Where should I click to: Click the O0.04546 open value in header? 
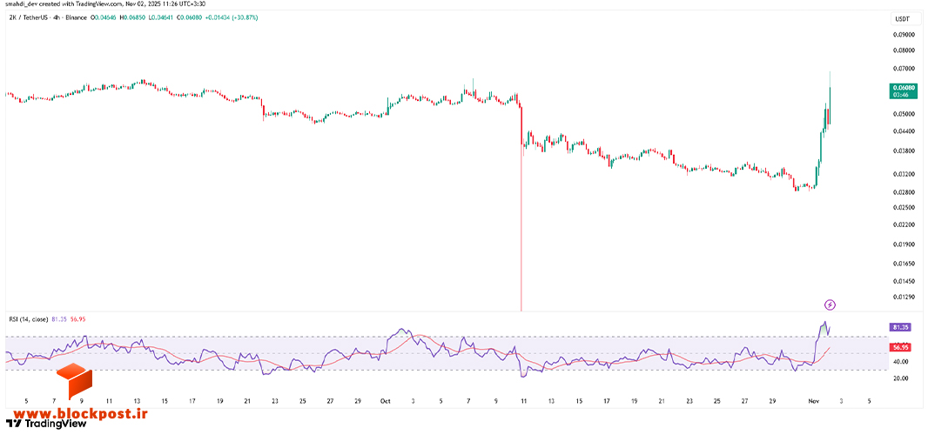click(104, 17)
